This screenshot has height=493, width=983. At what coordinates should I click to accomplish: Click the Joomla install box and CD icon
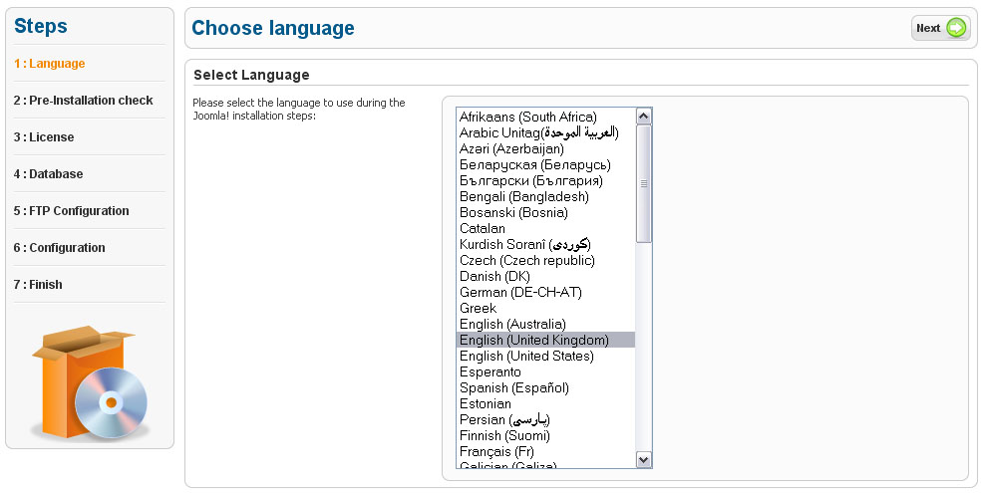tap(91, 384)
